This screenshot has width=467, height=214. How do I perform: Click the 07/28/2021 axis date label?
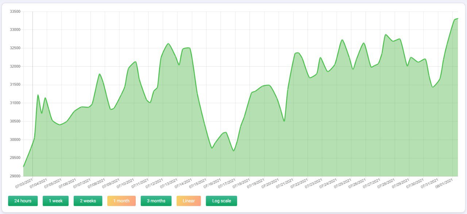pos(386,183)
